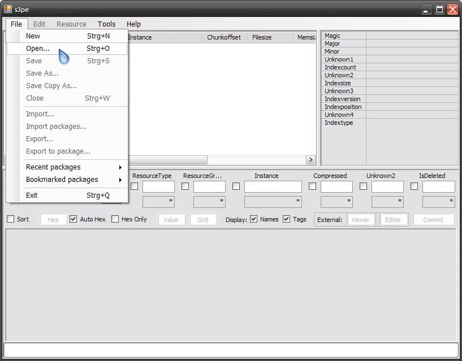The width and height of the screenshot is (462, 361).
Task: Select the Indexversion property row
Action: [x=390, y=99]
